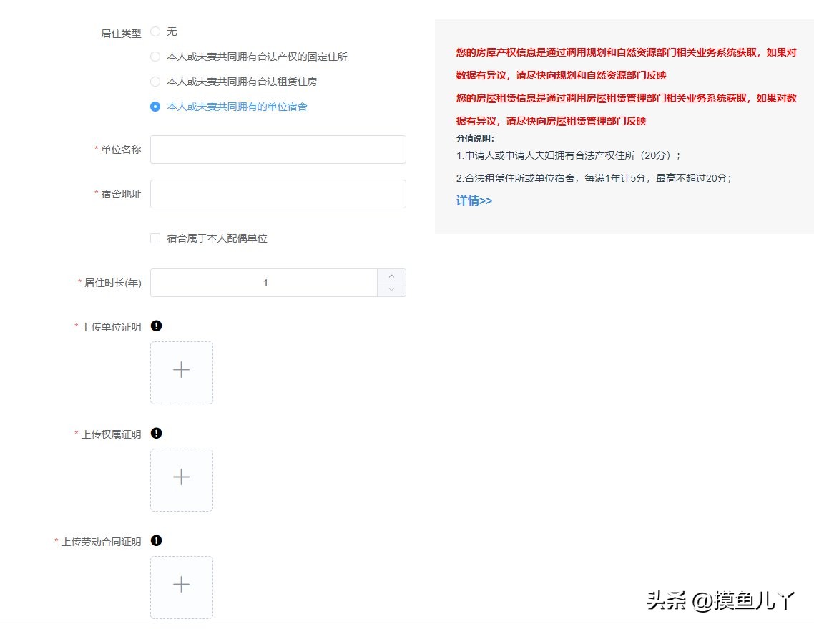
Task: Click inside the 宿舍地址 input box
Action: [278, 193]
